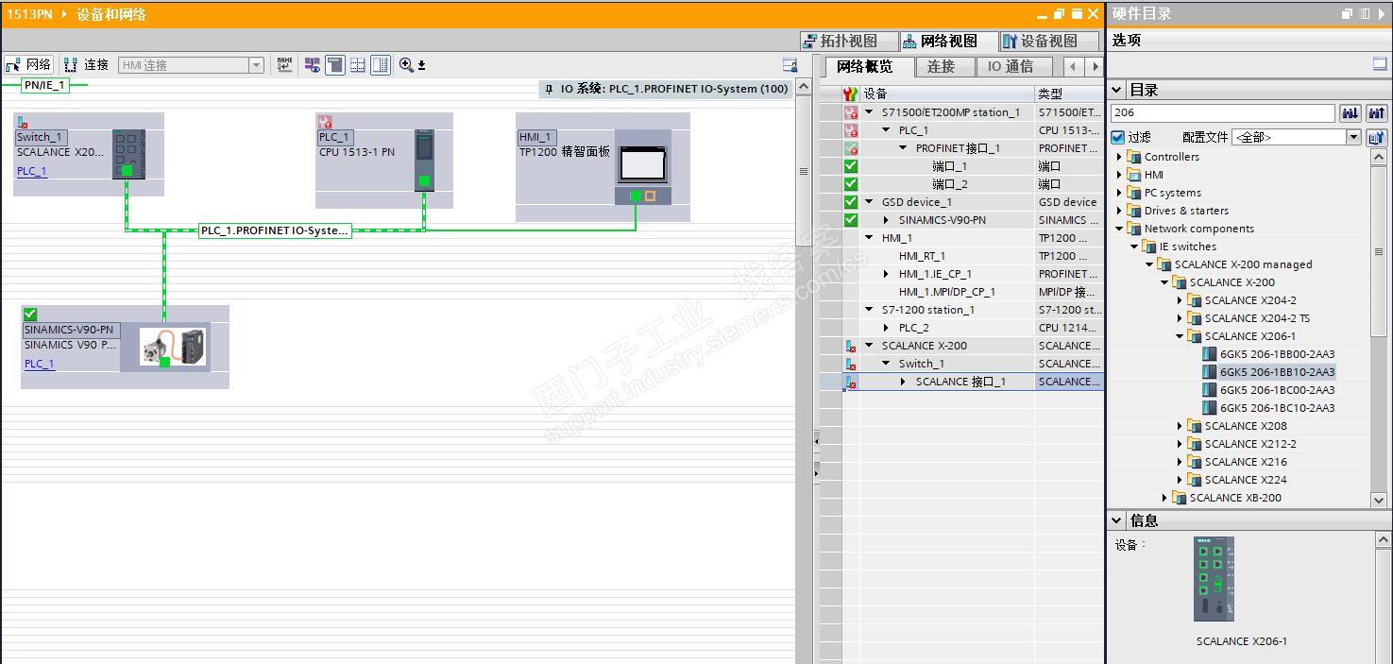Image resolution: width=1393 pixels, height=664 pixels.
Task: Click the assign device name icon
Action: [x=284, y=64]
